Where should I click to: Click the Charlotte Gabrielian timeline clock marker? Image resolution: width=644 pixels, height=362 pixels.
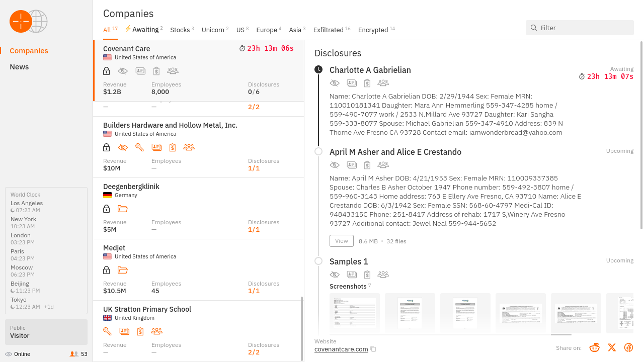click(x=318, y=69)
